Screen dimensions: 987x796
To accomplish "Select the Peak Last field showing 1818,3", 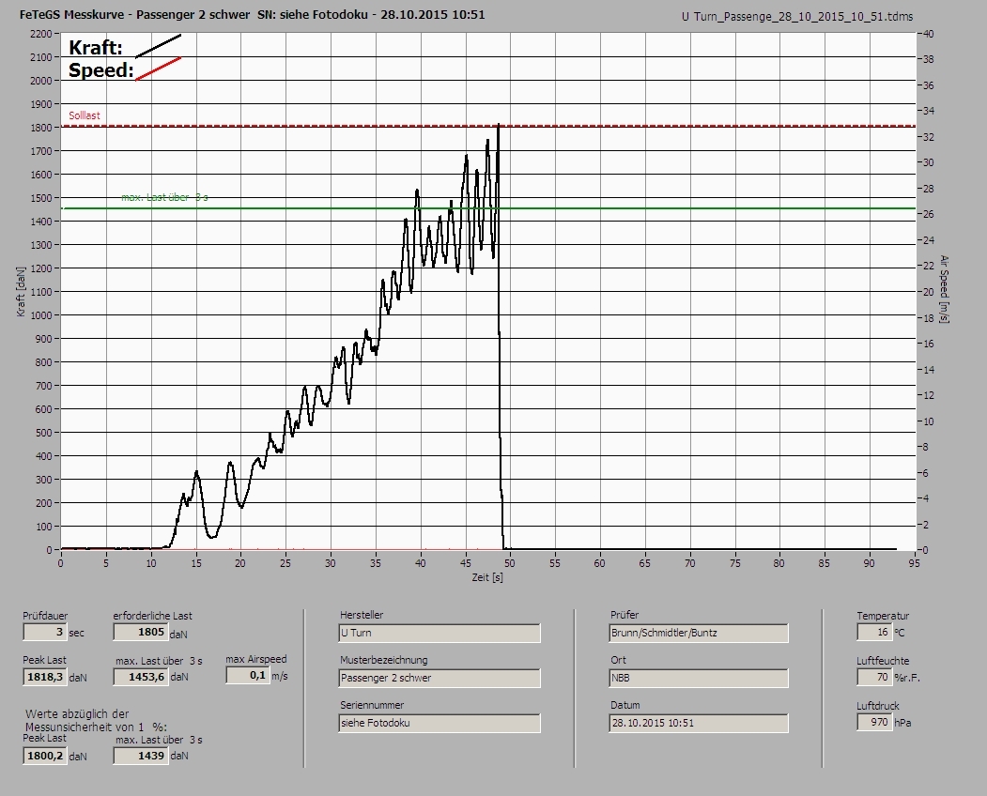I will (x=45, y=677).
